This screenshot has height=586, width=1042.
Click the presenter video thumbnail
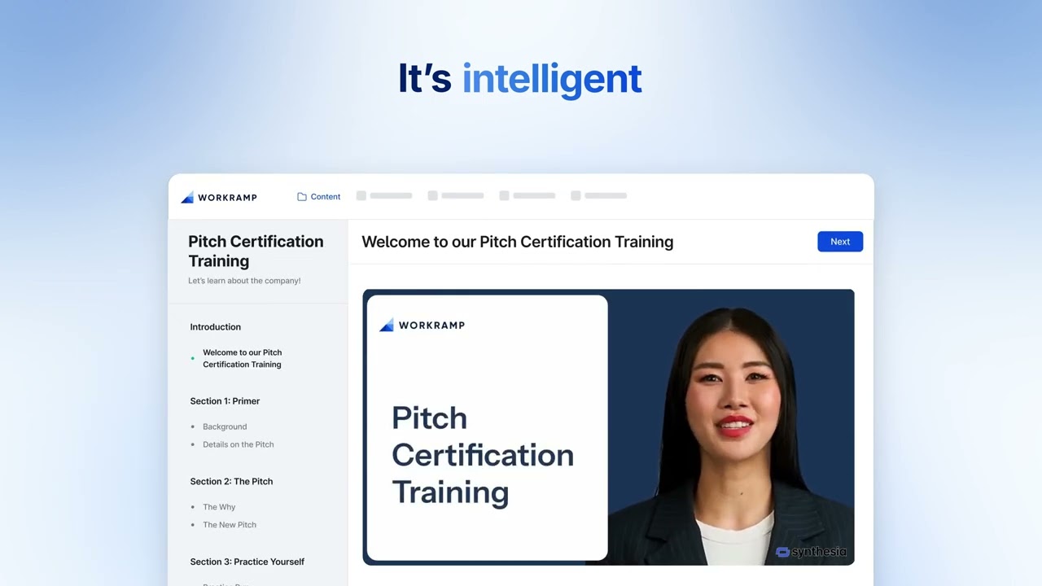[x=608, y=426]
